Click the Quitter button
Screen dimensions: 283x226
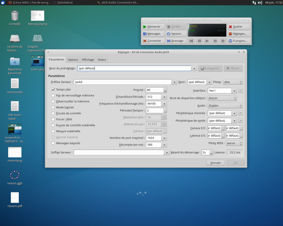[239, 26]
